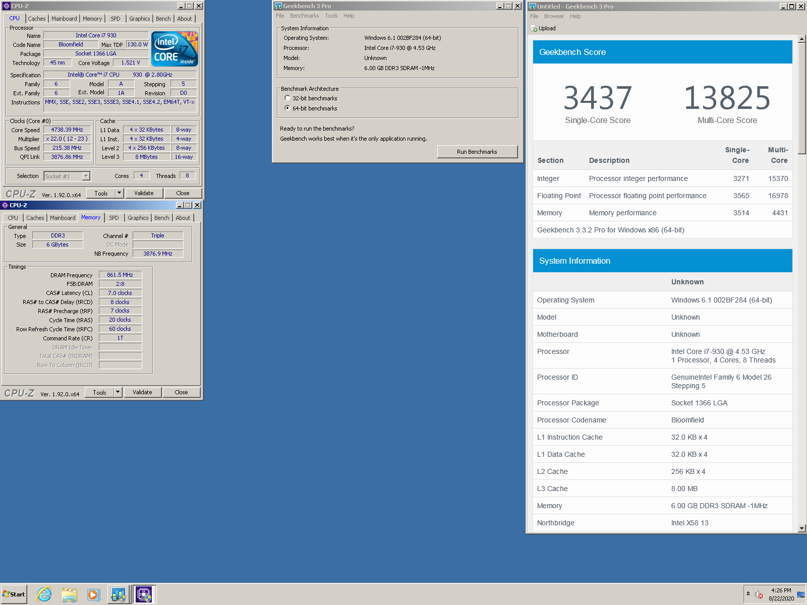The width and height of the screenshot is (807, 605).
Task: Click the Channel # value Triple
Action: pos(158,235)
